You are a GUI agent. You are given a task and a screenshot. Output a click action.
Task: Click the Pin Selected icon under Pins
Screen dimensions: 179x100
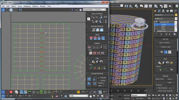[91, 68]
